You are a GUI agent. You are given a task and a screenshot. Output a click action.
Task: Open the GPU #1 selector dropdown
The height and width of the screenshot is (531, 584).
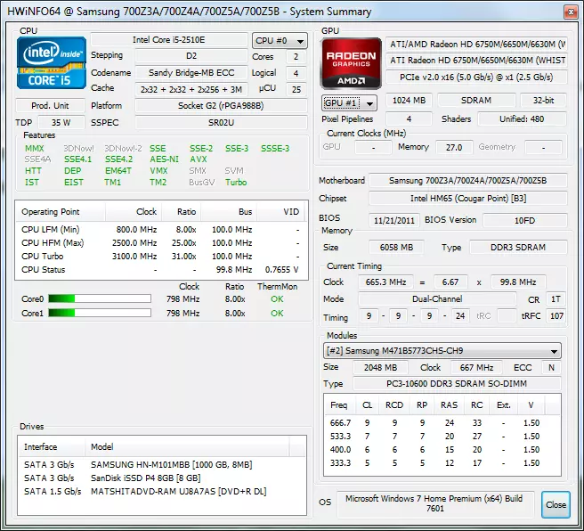tap(348, 102)
